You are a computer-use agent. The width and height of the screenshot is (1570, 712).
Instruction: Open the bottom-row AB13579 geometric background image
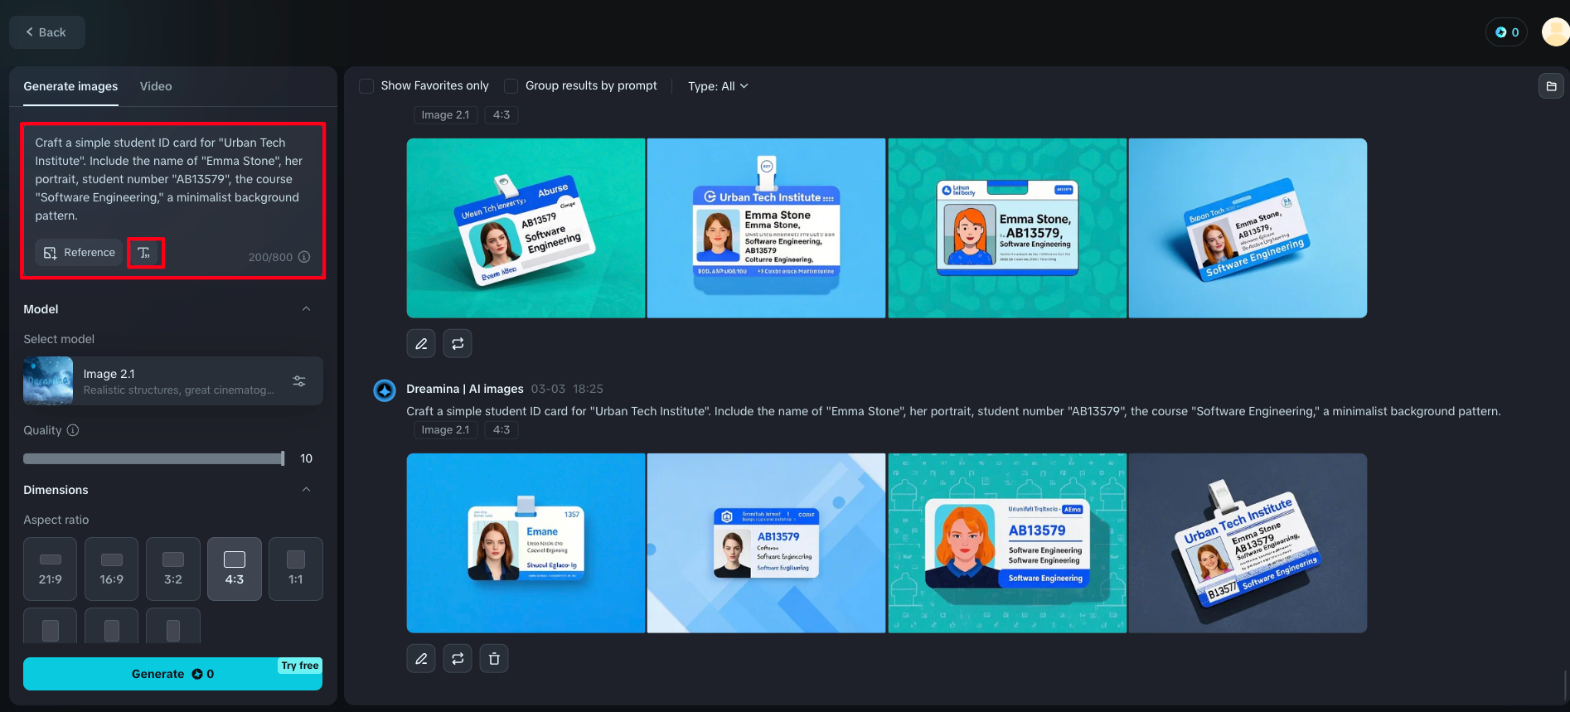coord(766,543)
